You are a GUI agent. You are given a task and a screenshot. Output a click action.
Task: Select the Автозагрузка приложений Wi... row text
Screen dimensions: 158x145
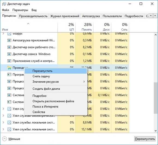(34, 40)
